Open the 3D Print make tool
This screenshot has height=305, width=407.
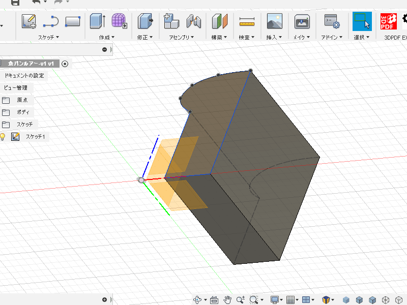pos(302,21)
